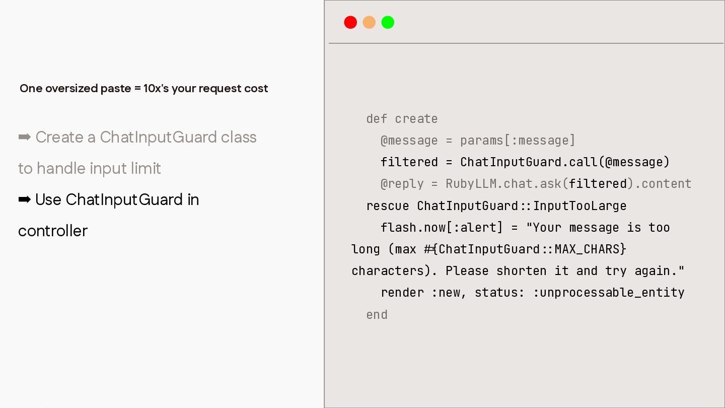Click 'flash.now[:alert]' in the code

pos(442,228)
